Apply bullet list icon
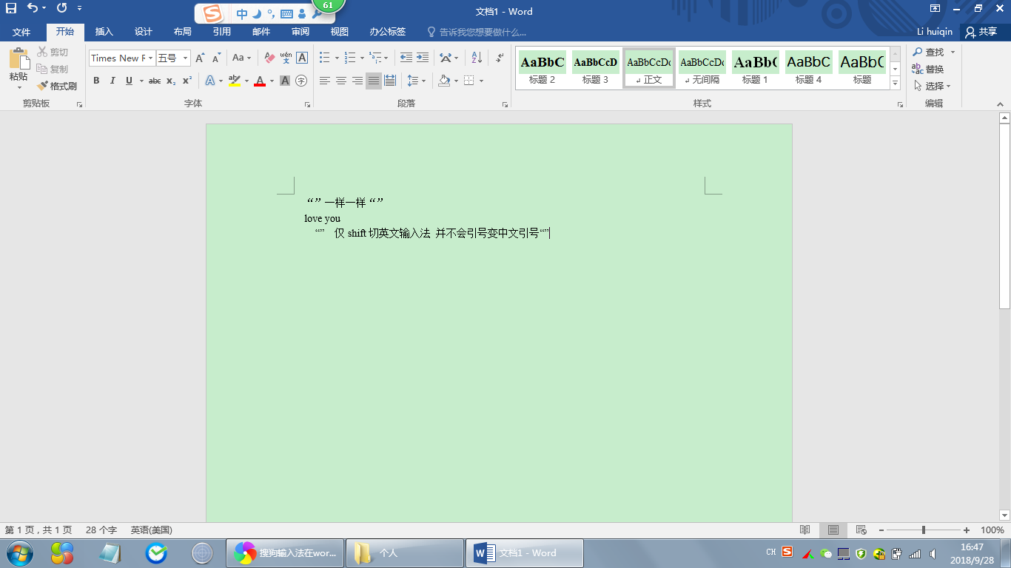 324,58
